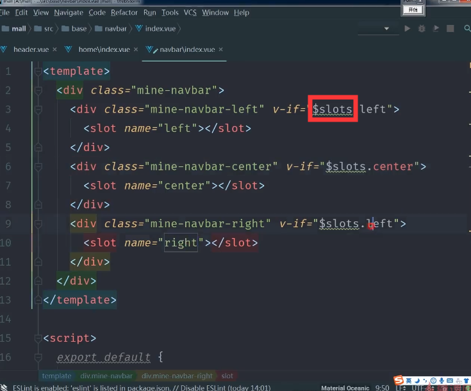
Task: Switch to header.vue tab
Action: pyautogui.click(x=31, y=49)
